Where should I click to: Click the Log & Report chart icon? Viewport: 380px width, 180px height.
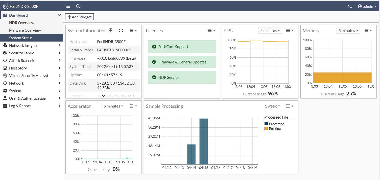(x=5, y=106)
